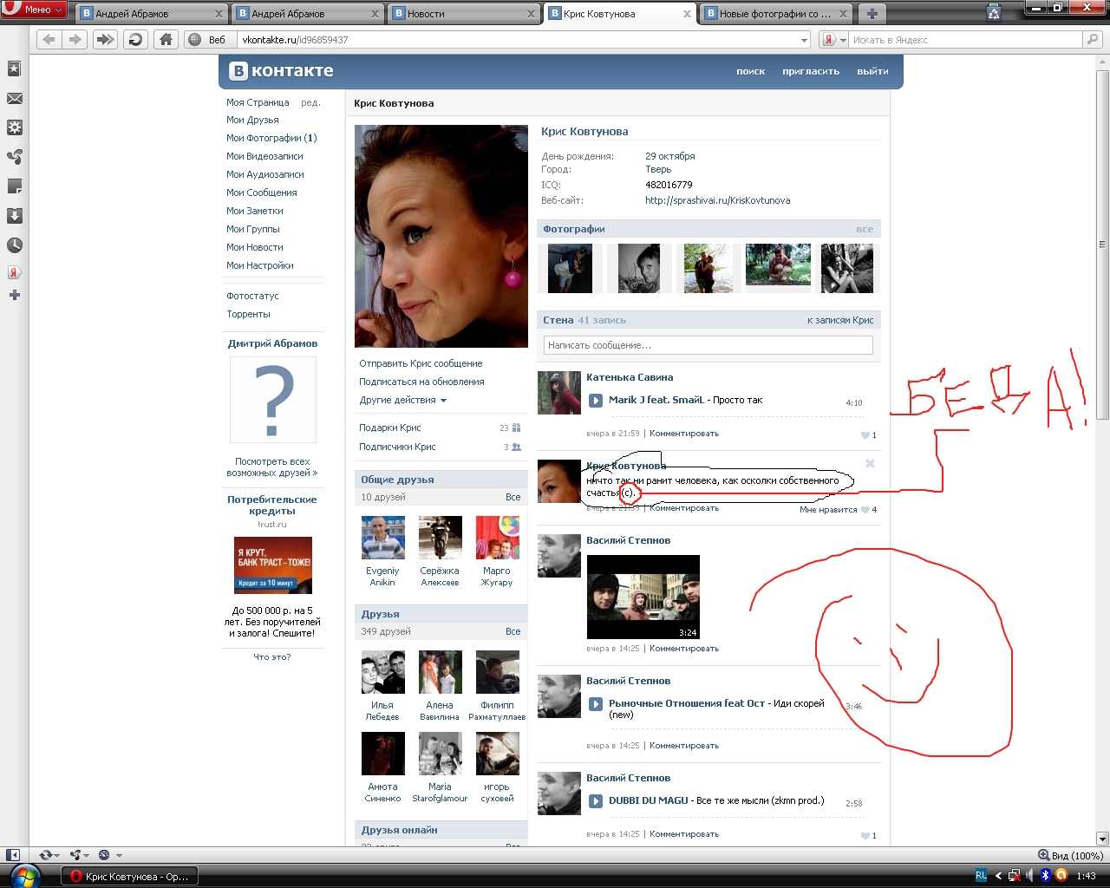1110x888 pixels.
Task: Click Подписаться на обновления link
Action: click(x=421, y=382)
